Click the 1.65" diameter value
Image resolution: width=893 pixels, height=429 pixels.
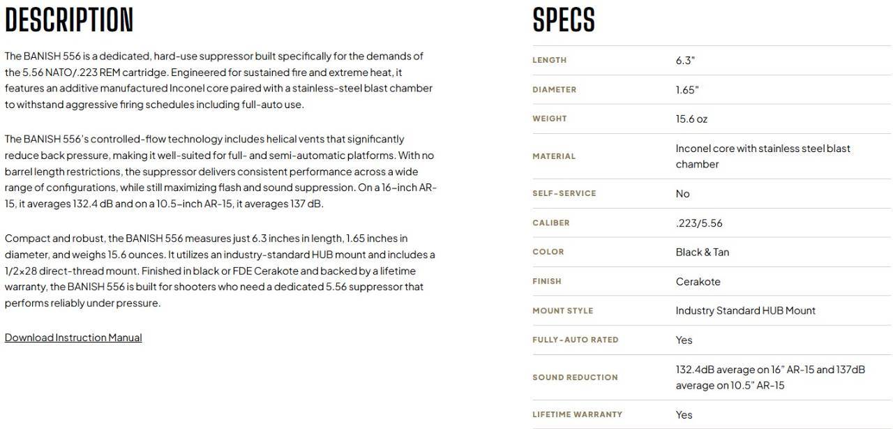pos(686,90)
